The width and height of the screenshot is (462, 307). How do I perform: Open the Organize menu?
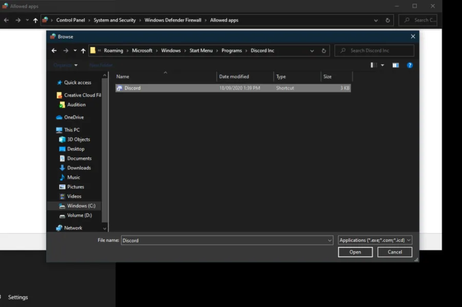pyautogui.click(x=65, y=65)
